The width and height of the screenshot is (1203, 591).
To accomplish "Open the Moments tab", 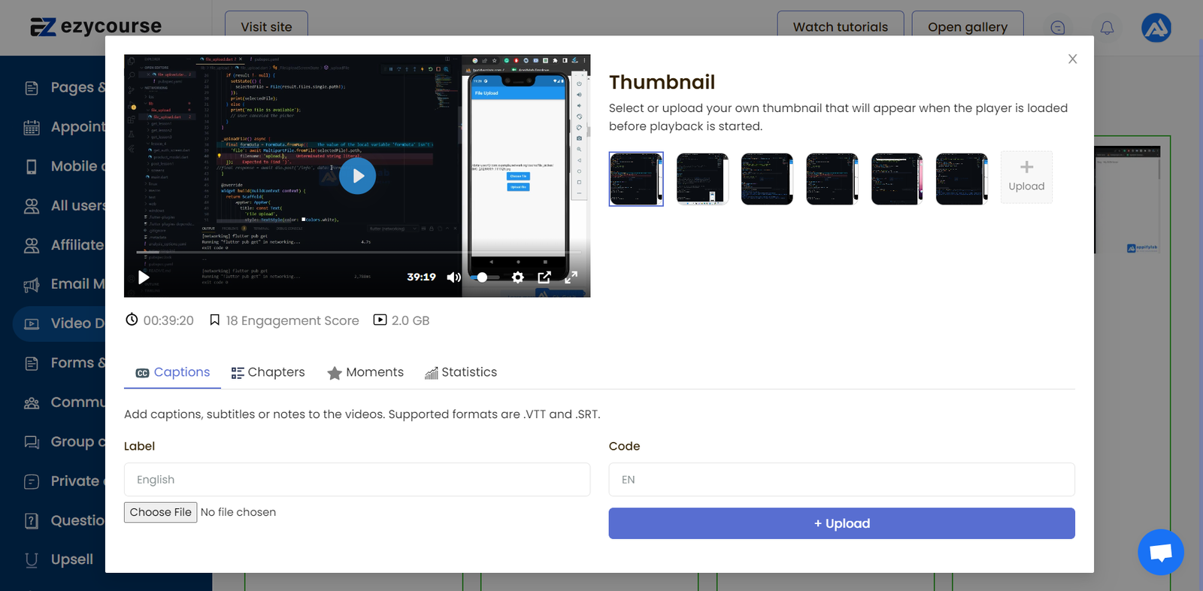I will pyautogui.click(x=365, y=372).
